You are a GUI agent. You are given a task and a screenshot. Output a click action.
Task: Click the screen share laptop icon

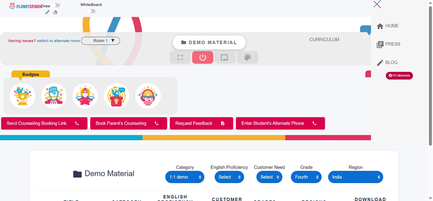pos(225,58)
